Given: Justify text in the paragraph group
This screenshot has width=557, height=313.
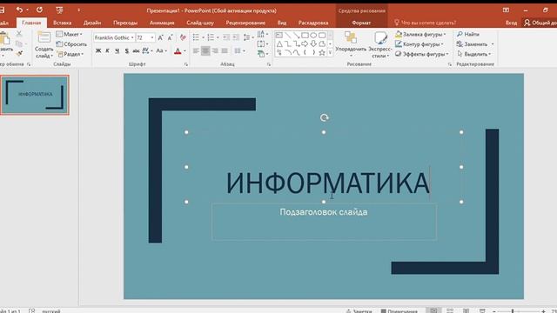Looking at the screenshot, I should tap(225, 51).
